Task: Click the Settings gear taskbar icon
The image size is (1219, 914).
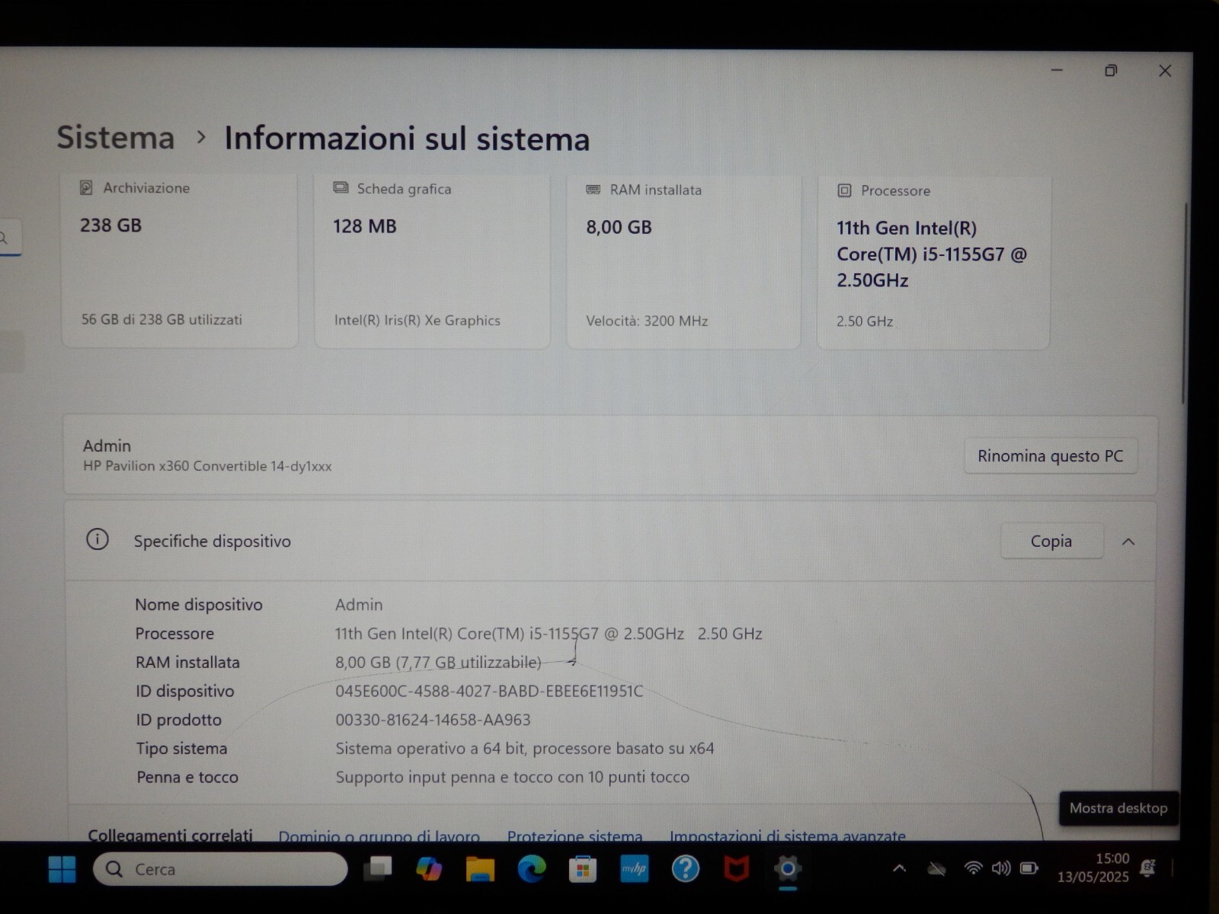Action: tap(788, 869)
